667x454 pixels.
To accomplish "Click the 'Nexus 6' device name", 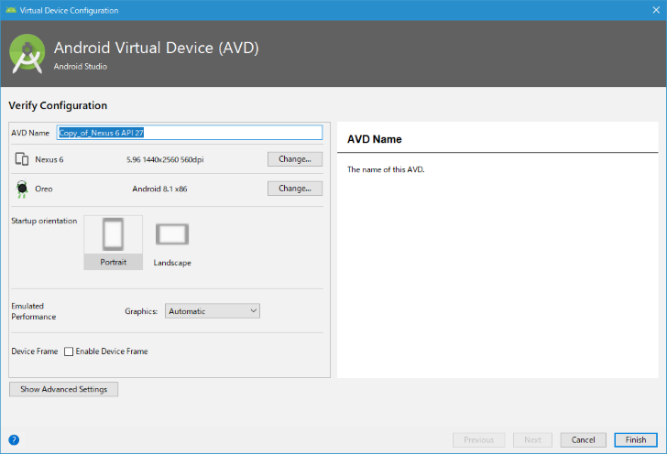I will click(49, 159).
